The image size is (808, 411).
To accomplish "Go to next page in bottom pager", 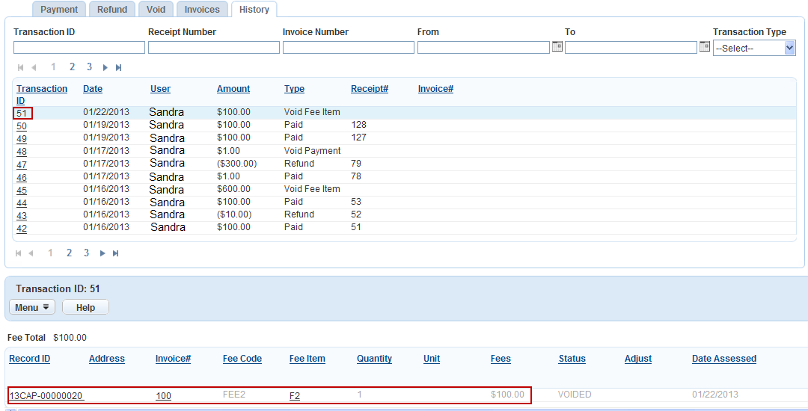I will point(102,253).
